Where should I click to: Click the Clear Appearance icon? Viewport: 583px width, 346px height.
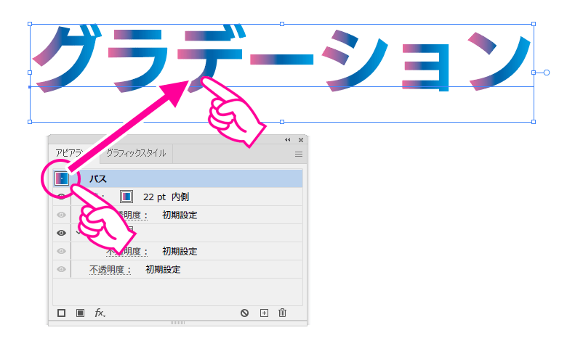click(244, 313)
